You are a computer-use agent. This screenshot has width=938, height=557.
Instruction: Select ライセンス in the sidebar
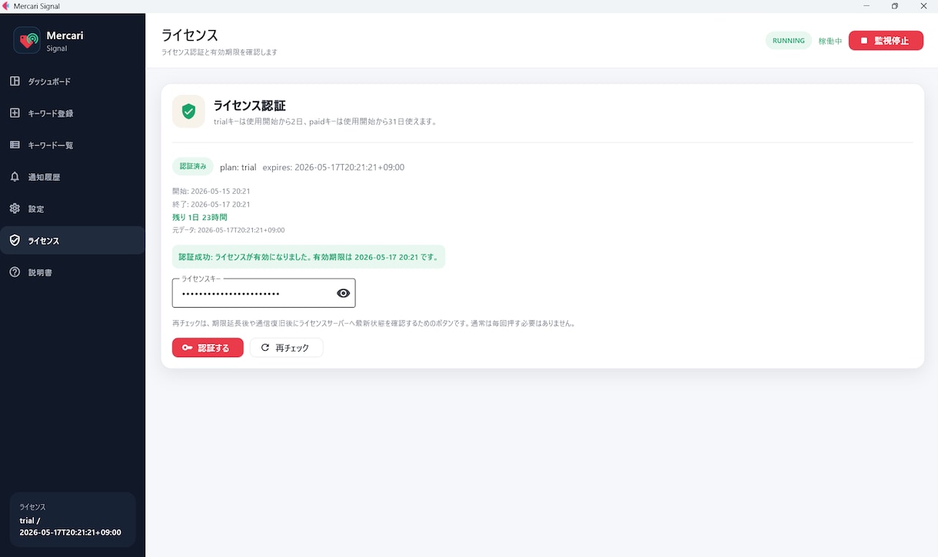(x=72, y=241)
